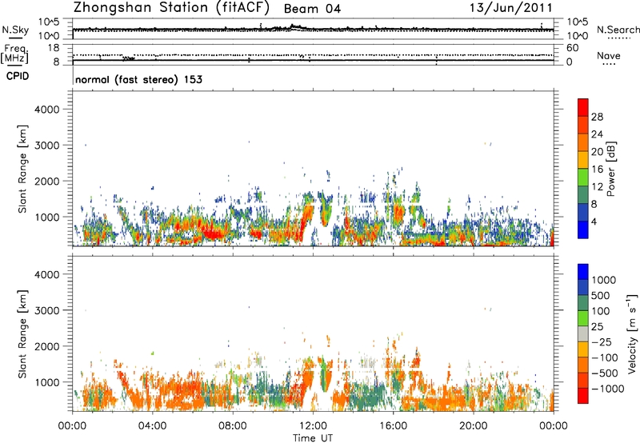Screen dimensions: 640x443
Task: Click the dotted line sample under Nave
Action: coord(610,64)
